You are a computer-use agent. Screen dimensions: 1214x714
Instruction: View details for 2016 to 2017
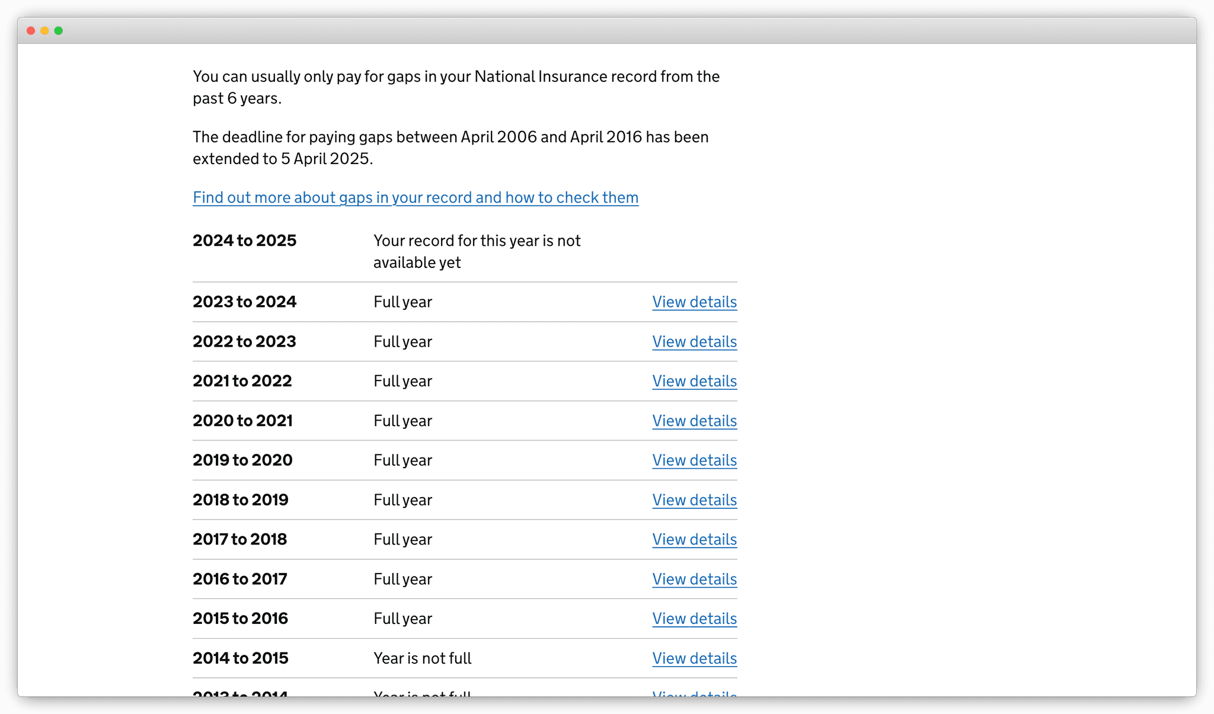click(694, 579)
